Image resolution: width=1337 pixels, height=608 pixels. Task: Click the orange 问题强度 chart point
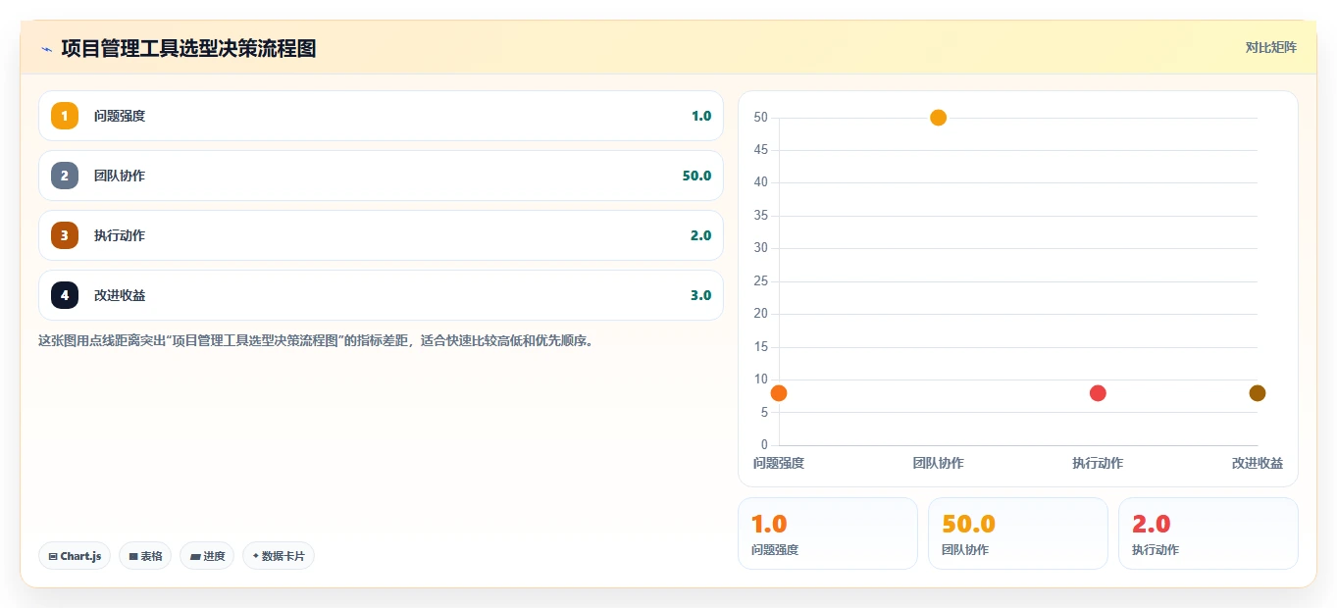[x=779, y=393]
